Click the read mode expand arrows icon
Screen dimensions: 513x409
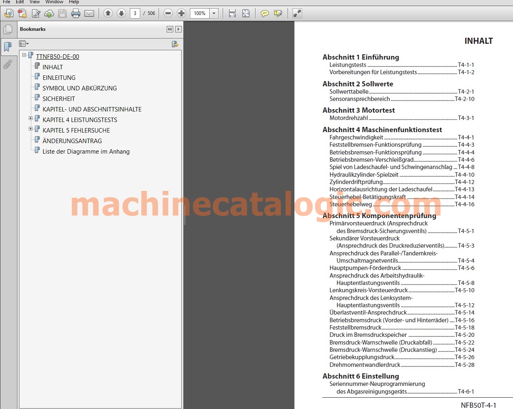(297, 13)
